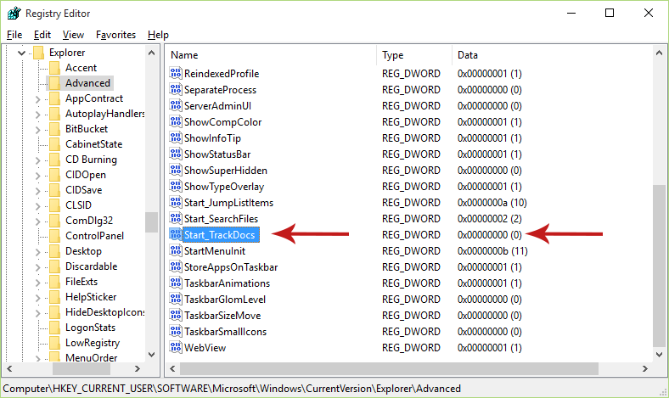Open the File menu
The width and height of the screenshot is (669, 398).
point(14,35)
